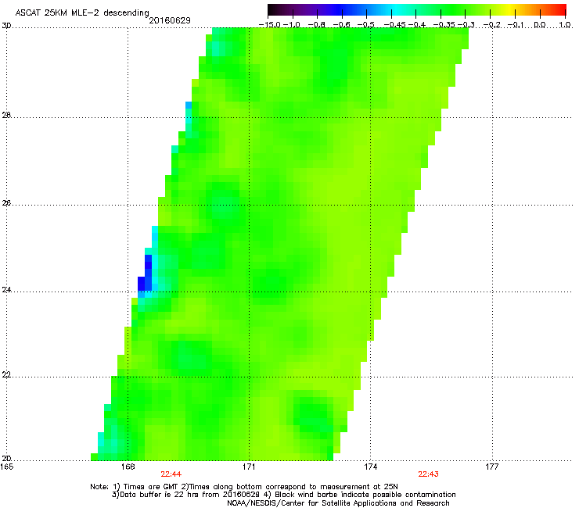This screenshot has width=579, height=508.
Task: Click the color scale label '-0.8'
Action: click(316, 25)
